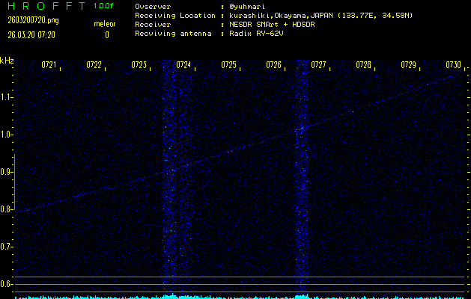Click the meteor count value 0

pos(107,35)
